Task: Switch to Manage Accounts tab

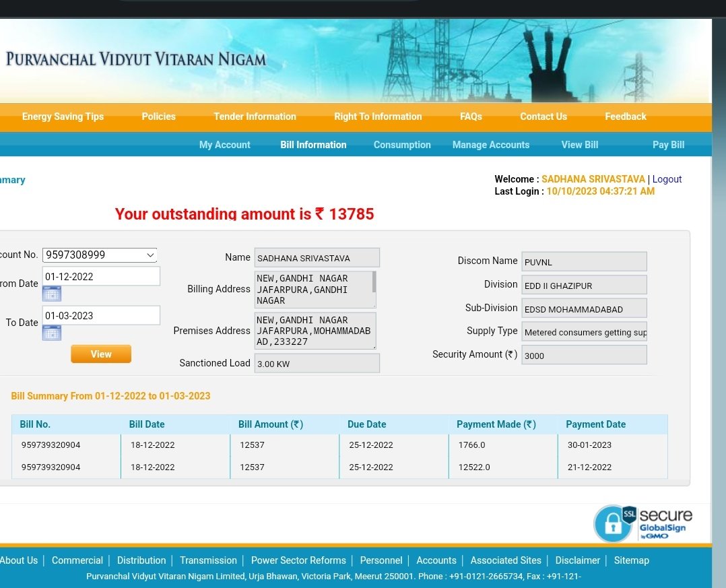Action: (x=491, y=145)
